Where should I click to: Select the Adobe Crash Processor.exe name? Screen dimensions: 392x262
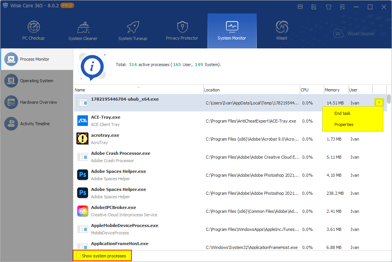click(121, 153)
